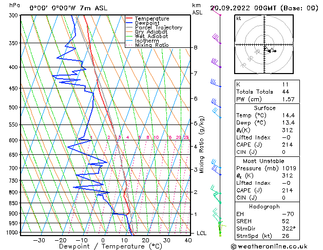The width and height of the screenshot is (323, 250).
Task: Click the -30 temperature axis label
Action: click(39, 240)
